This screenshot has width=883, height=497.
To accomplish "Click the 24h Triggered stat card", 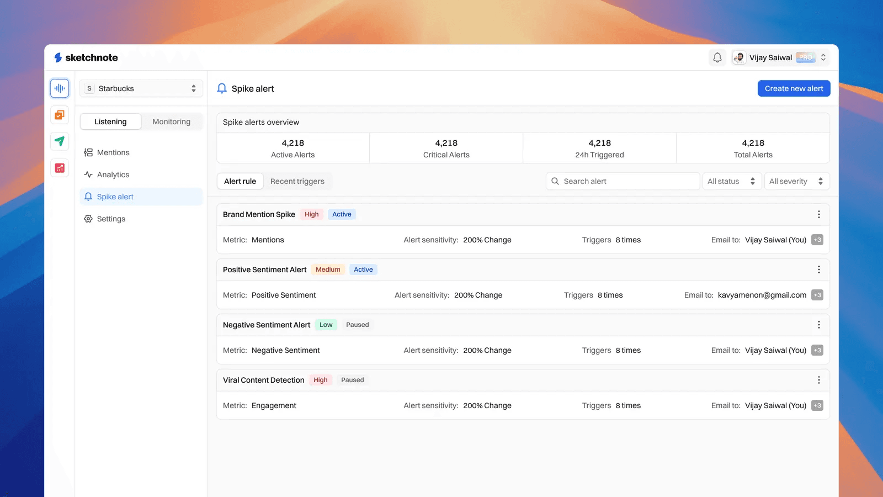I will pyautogui.click(x=600, y=149).
